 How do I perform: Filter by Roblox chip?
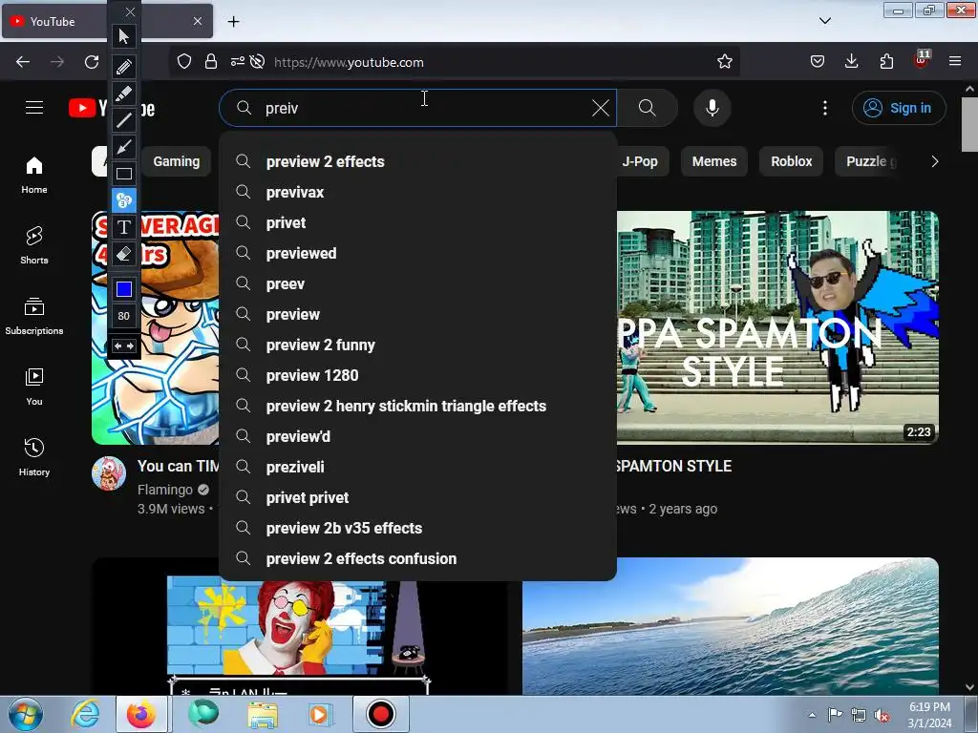tap(791, 161)
